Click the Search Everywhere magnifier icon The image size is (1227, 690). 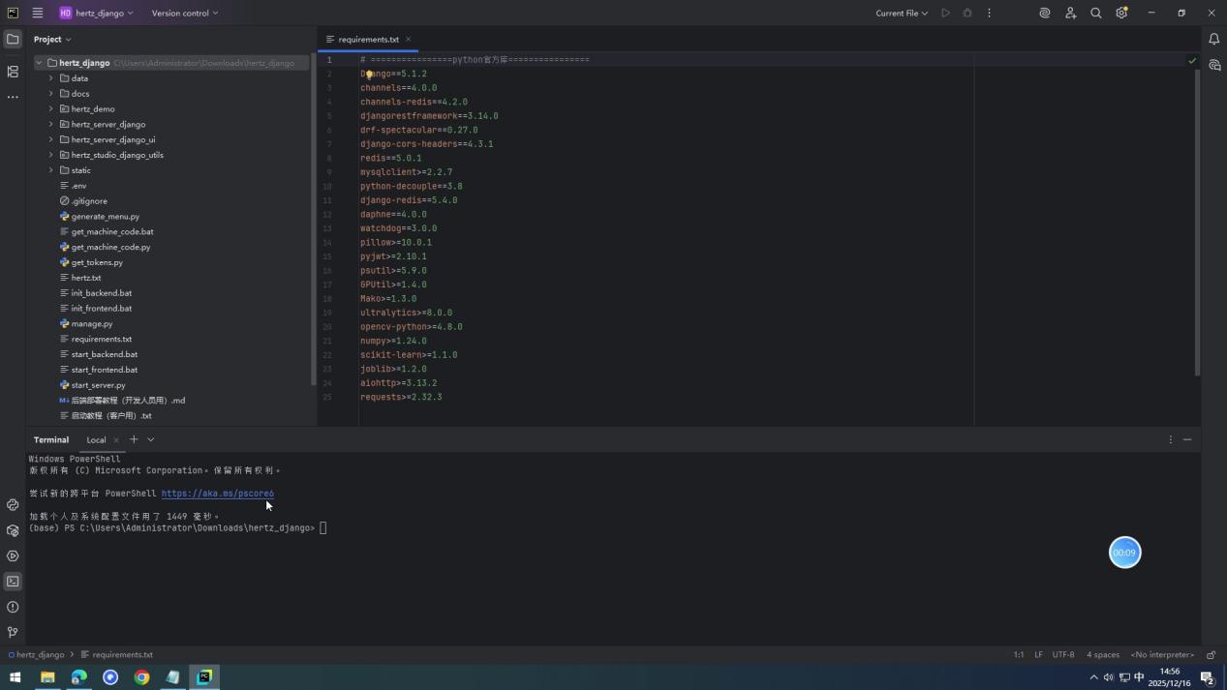[x=1095, y=13]
